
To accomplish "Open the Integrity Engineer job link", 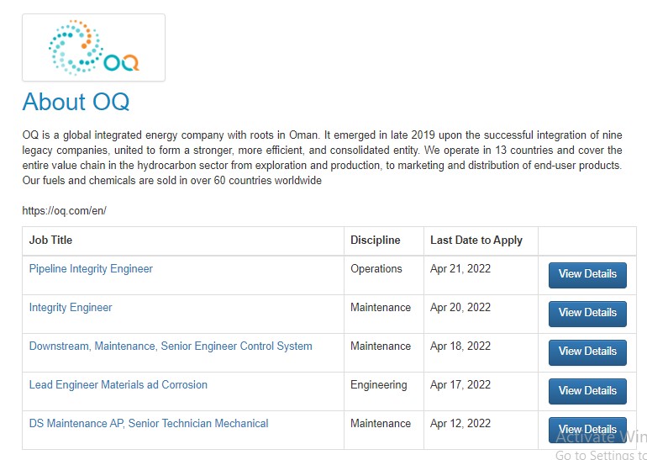I will (71, 308).
